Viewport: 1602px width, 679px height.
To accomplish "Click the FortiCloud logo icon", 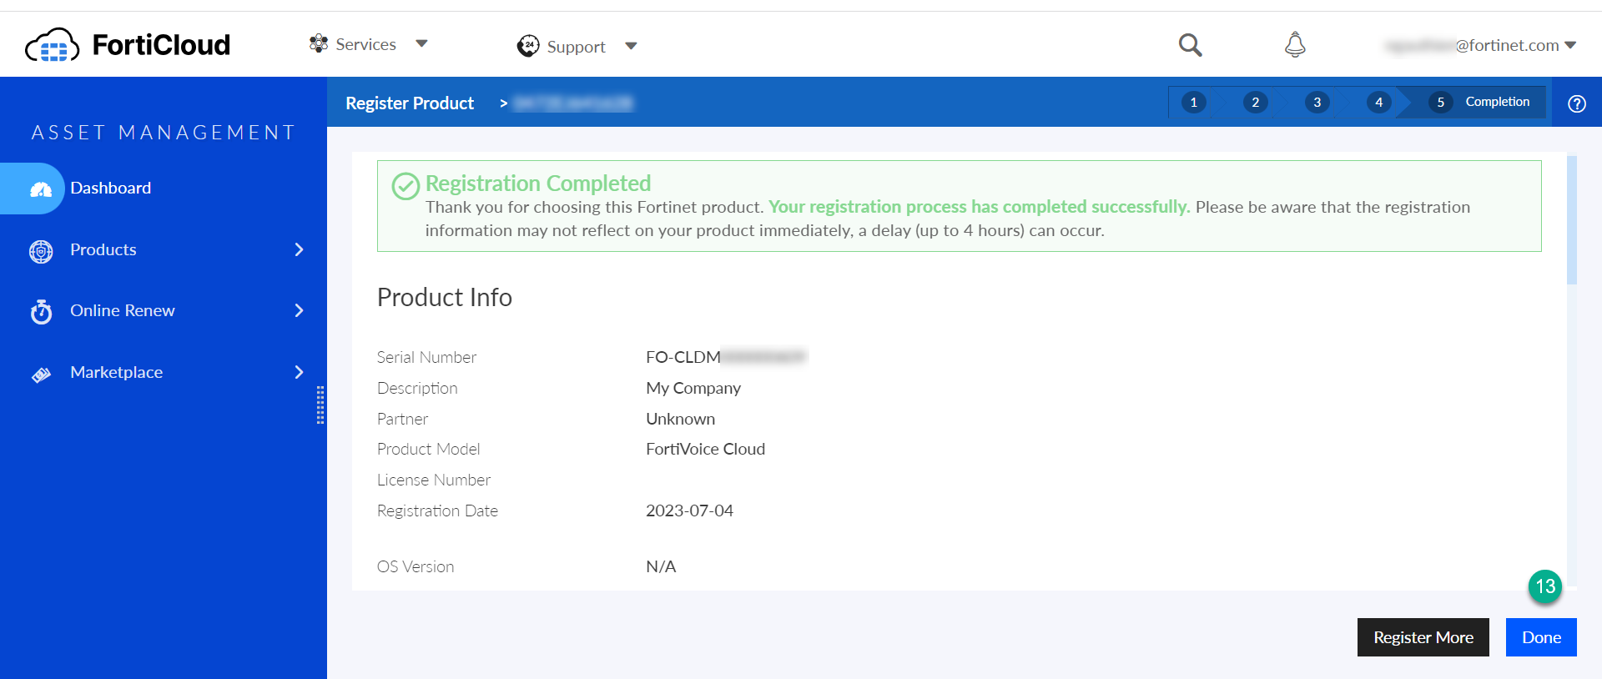I will [x=53, y=45].
